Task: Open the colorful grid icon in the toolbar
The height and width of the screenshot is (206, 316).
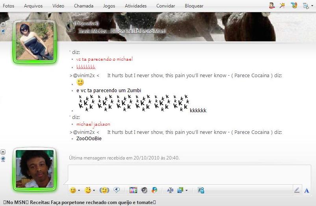Action: pyautogui.click(x=133, y=190)
